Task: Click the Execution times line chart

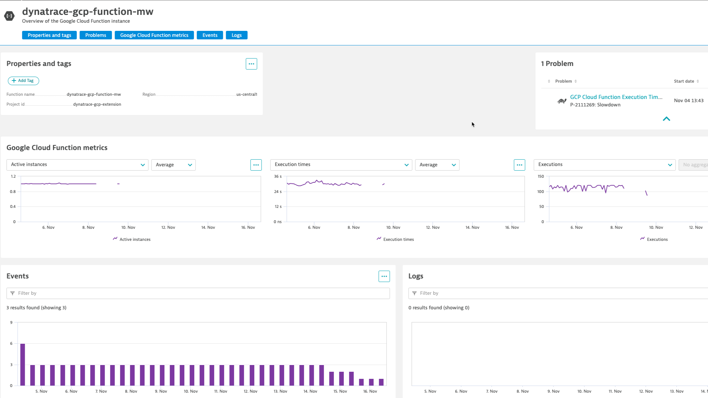Action: pos(405,199)
